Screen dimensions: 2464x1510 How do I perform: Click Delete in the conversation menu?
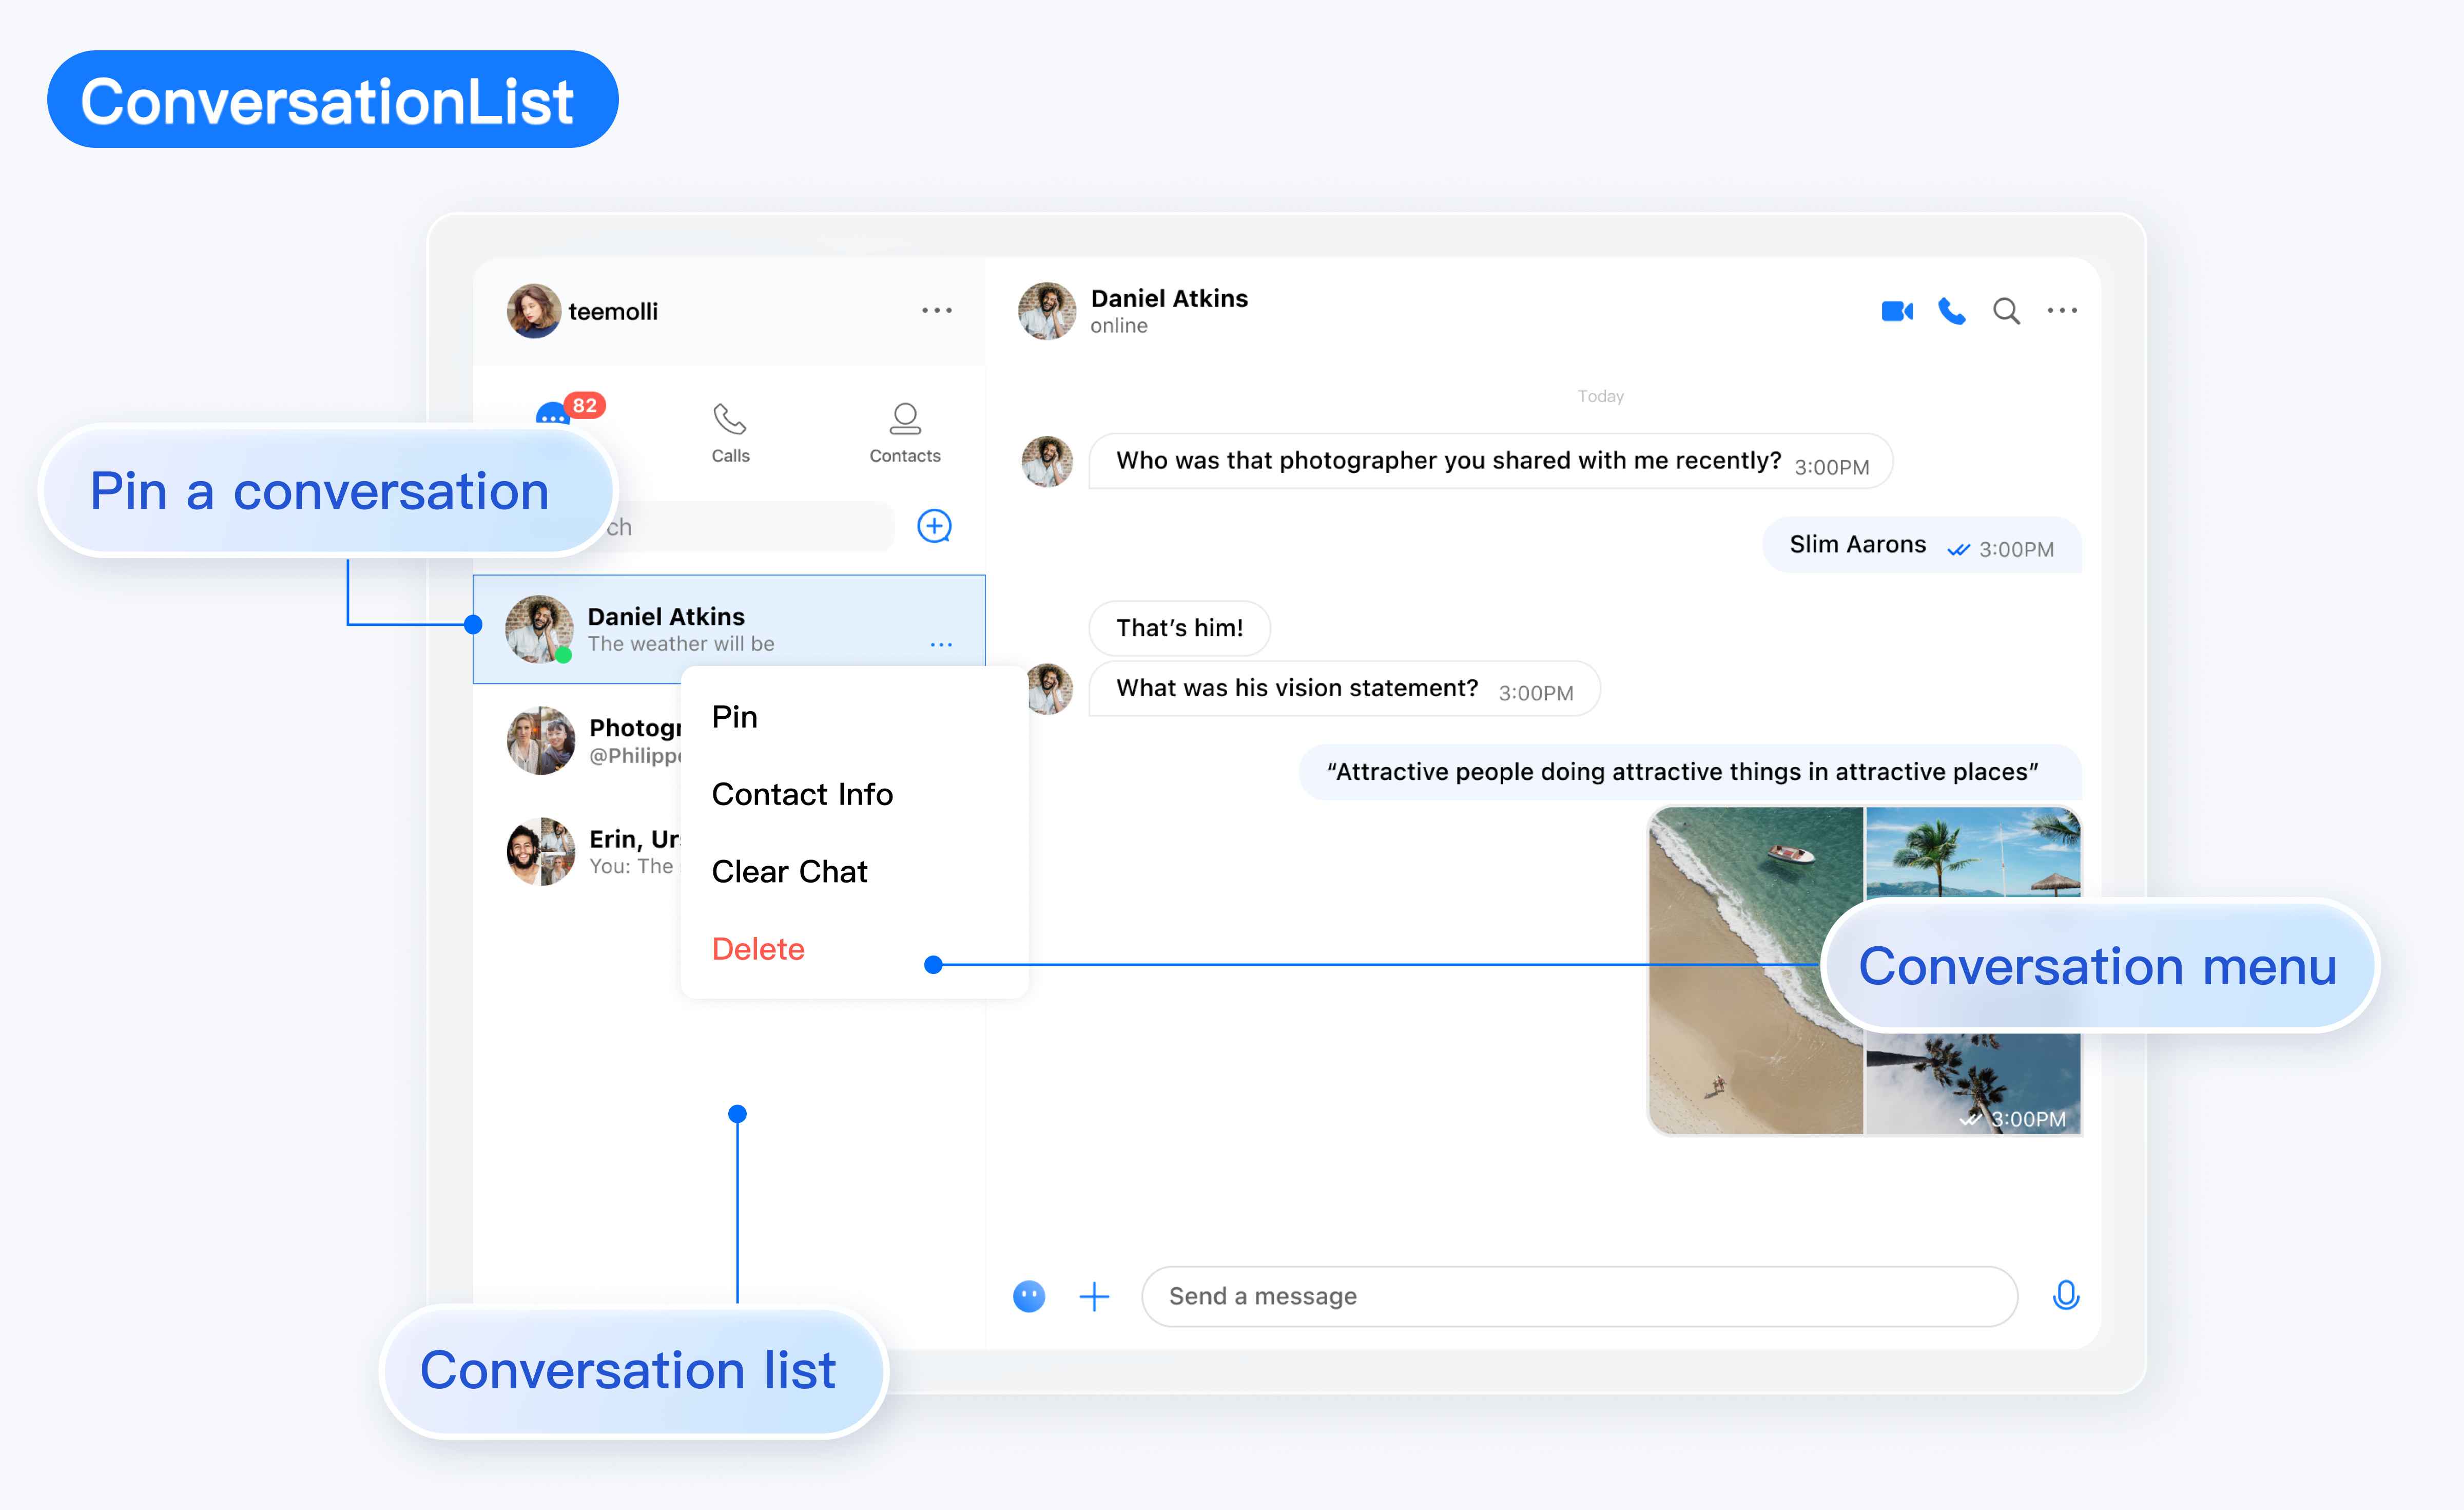pos(758,949)
